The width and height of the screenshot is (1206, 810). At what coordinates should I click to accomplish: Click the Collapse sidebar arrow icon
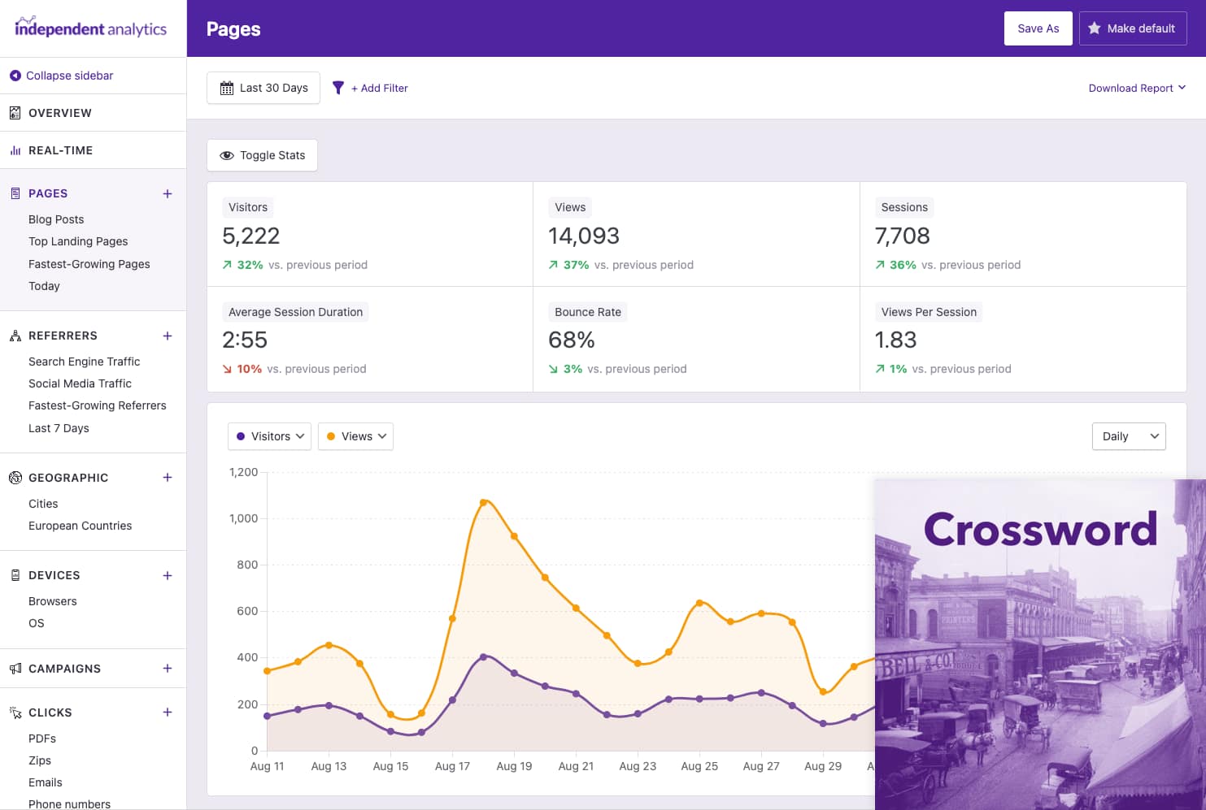[15, 76]
